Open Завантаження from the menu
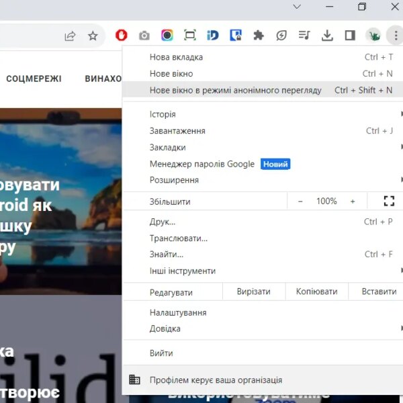This screenshot has width=403, height=403. tap(263, 131)
